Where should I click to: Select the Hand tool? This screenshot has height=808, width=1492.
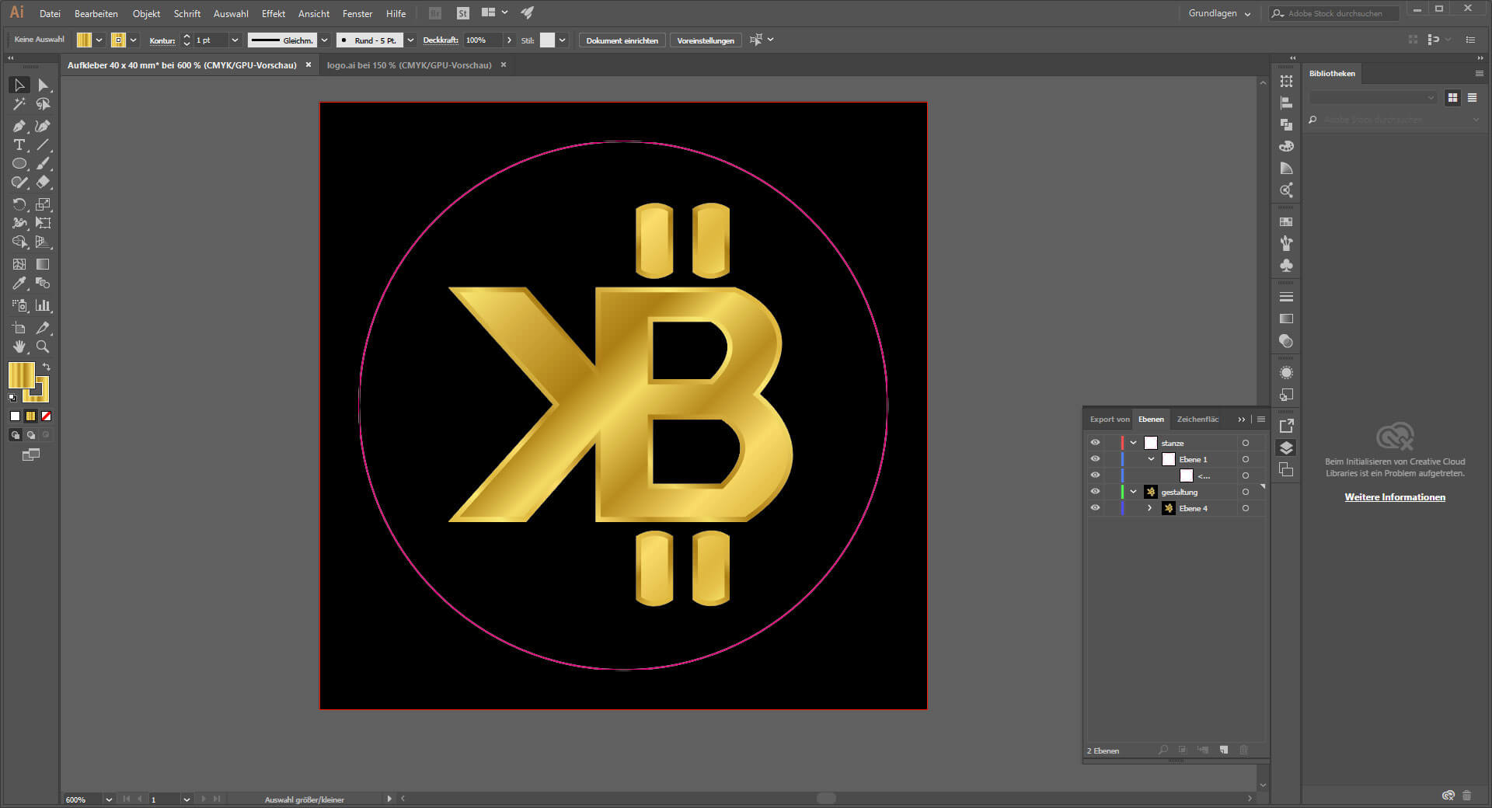19,347
